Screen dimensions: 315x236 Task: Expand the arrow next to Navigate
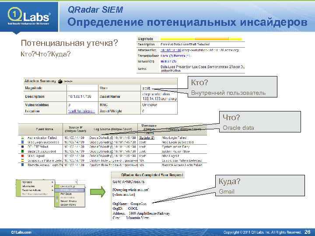tap(52, 182)
